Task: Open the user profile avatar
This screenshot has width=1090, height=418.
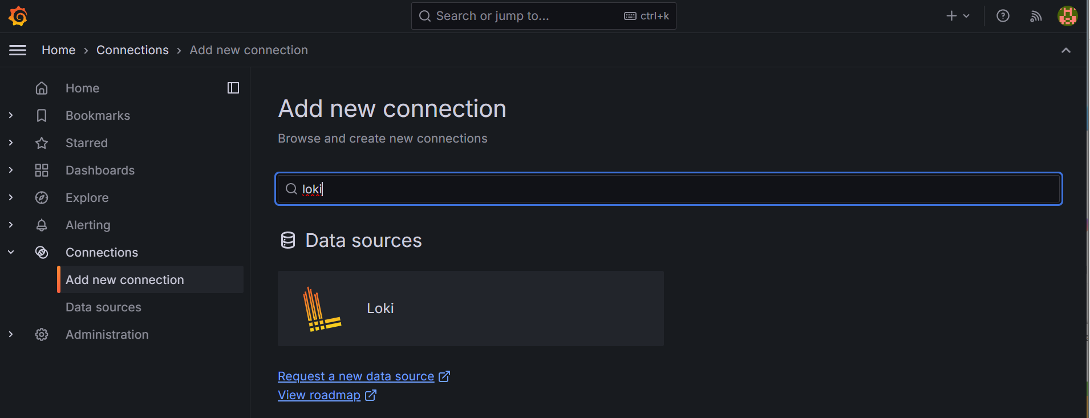Action: [x=1068, y=16]
